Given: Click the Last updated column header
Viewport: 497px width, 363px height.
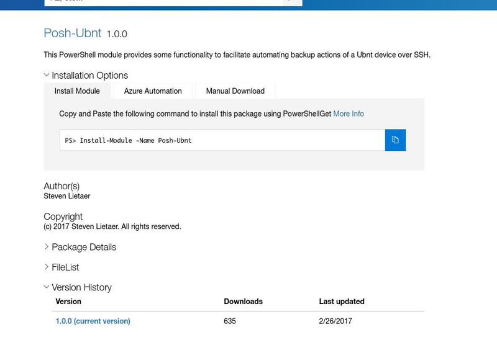Looking at the screenshot, I should (342, 302).
